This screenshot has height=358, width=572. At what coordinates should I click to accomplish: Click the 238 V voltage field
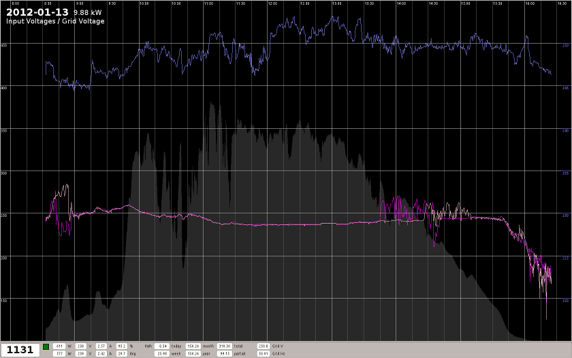tap(80, 346)
